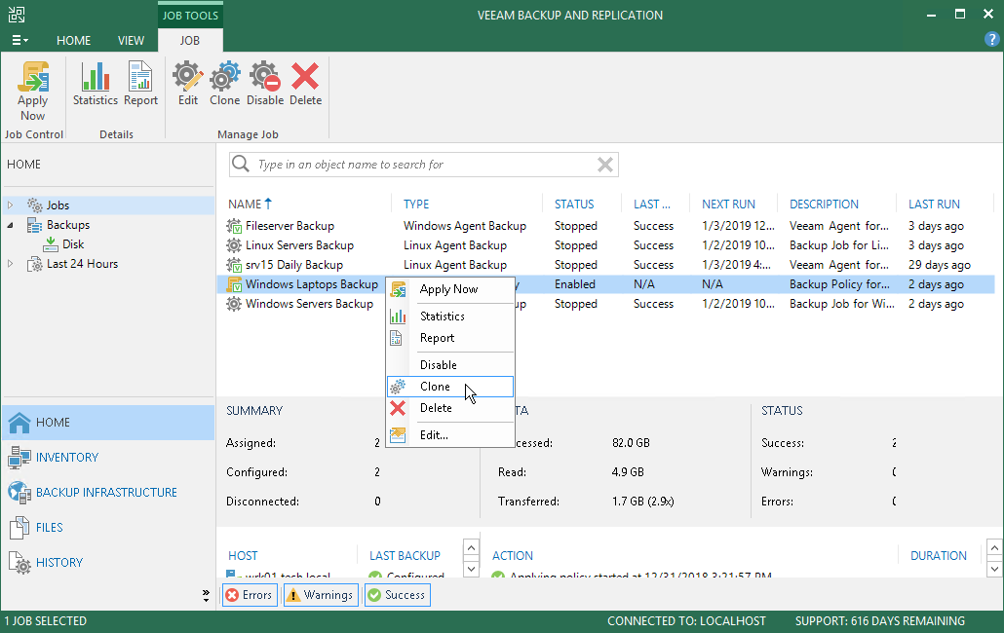Select the srv15 Daily Backup job row
The width and height of the screenshot is (1004, 633).
click(605, 265)
